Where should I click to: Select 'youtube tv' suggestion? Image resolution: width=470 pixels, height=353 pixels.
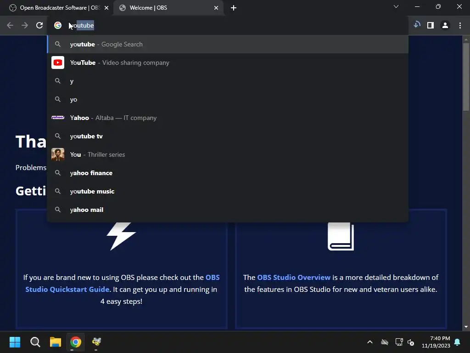(228, 136)
